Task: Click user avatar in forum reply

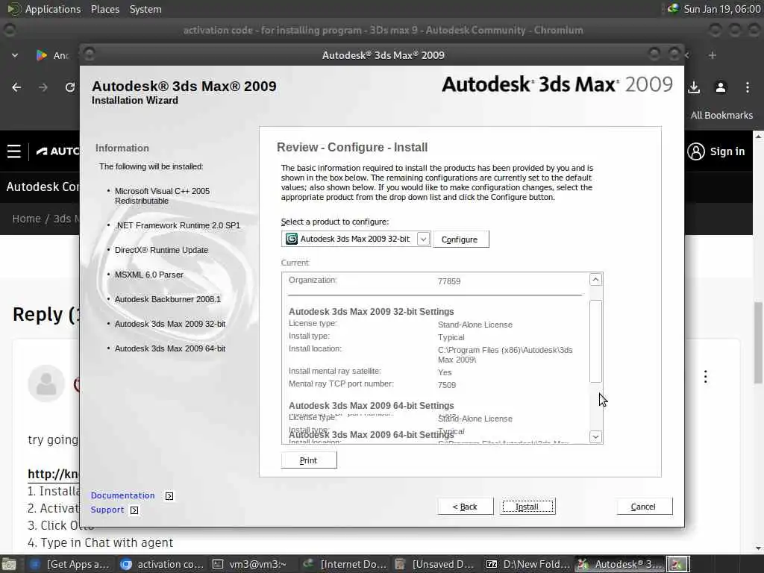Action: point(46,383)
